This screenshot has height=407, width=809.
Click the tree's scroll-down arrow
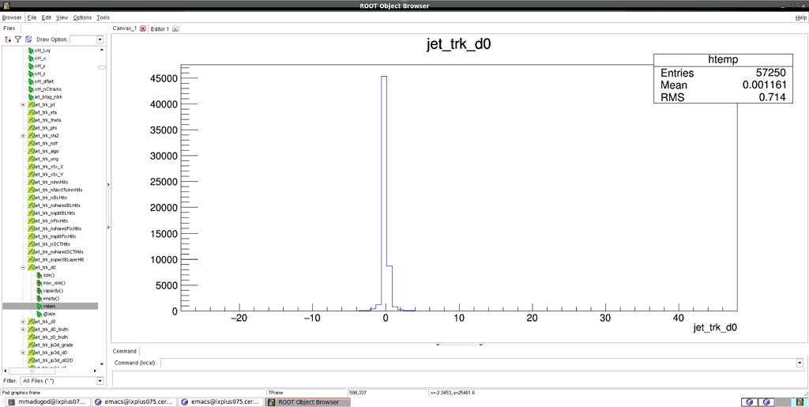(x=102, y=364)
